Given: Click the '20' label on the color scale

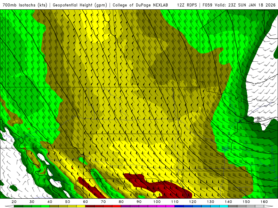Looking at the screenshot, I should click(14, 202).
